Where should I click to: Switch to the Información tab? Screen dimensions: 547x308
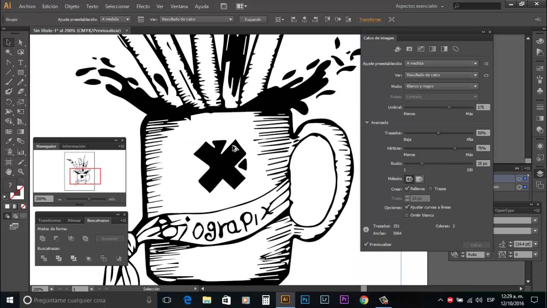(74, 146)
